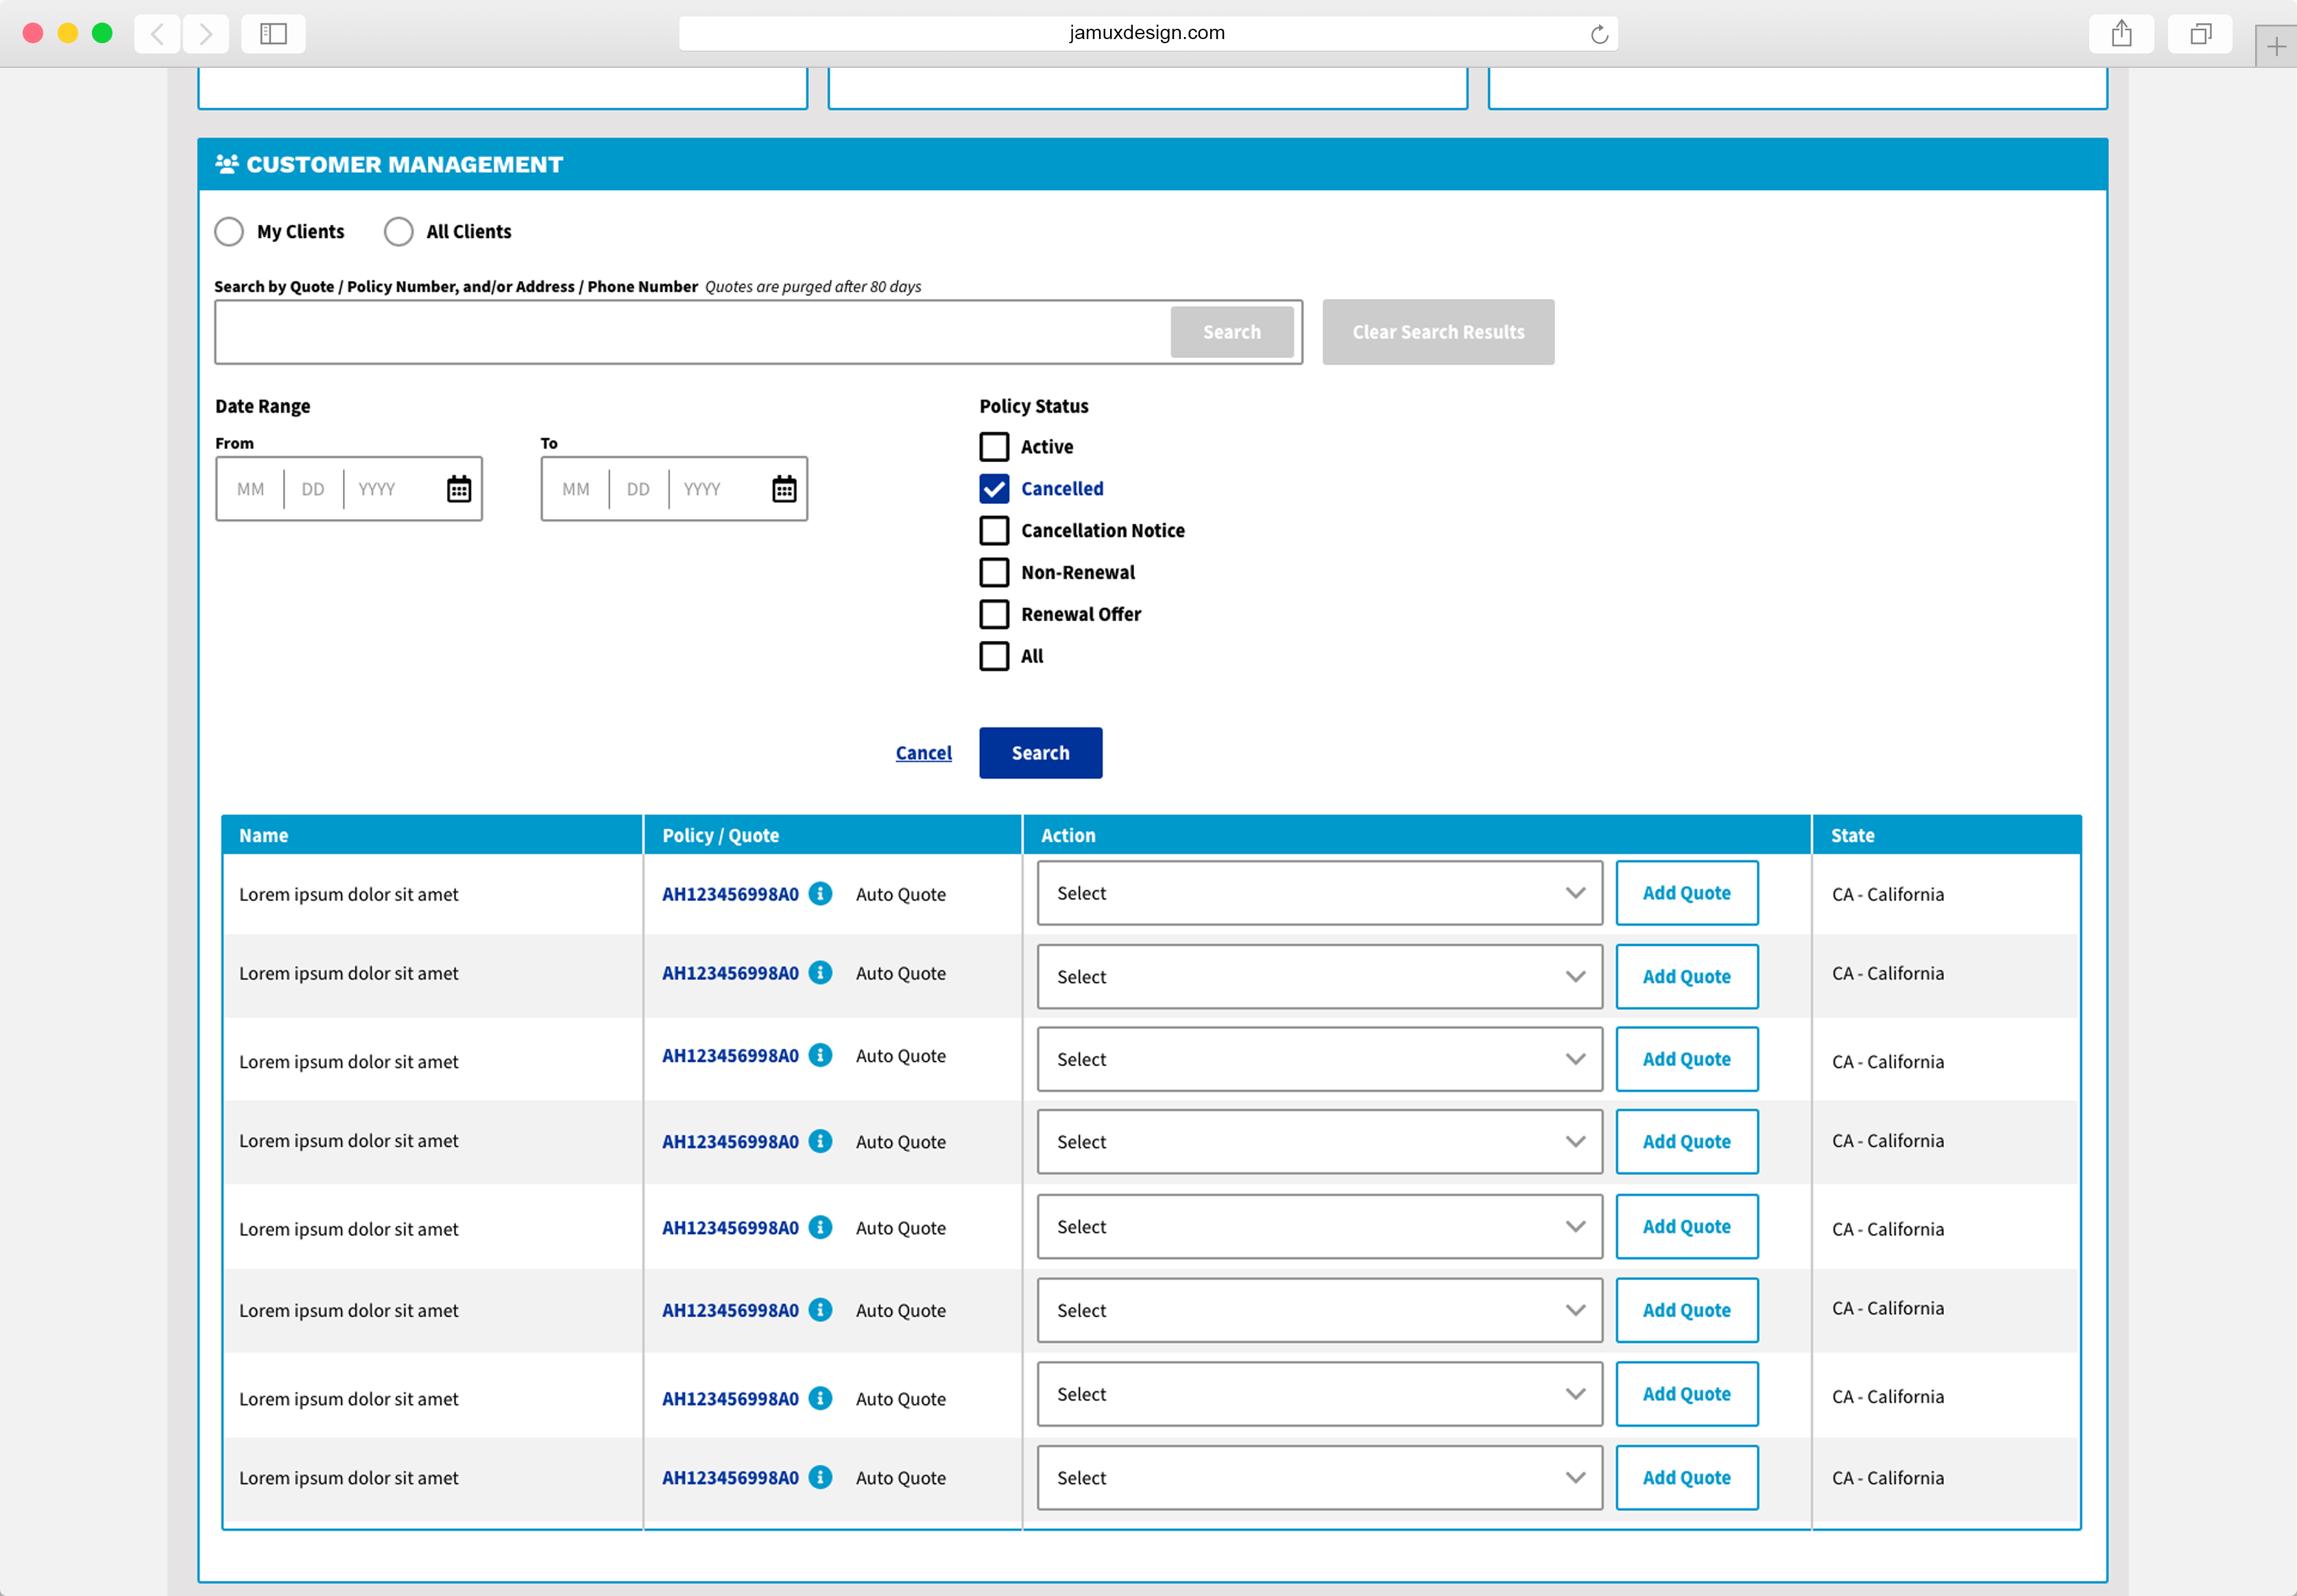The width and height of the screenshot is (2297, 1596).
Task: Click Add Quote in the fourth table row
Action: pos(1687,1142)
